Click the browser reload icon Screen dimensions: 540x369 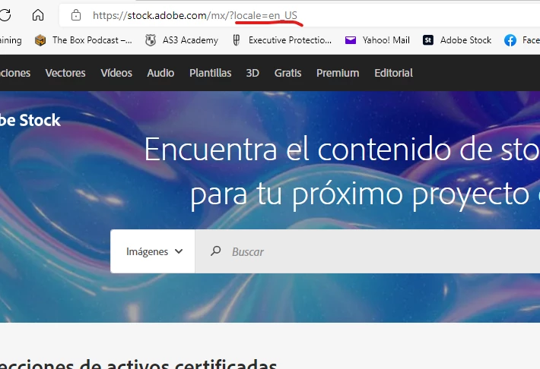tap(5, 14)
